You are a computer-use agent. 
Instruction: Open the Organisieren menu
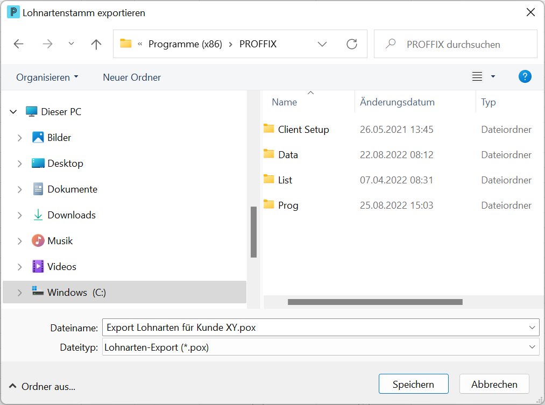tap(47, 77)
